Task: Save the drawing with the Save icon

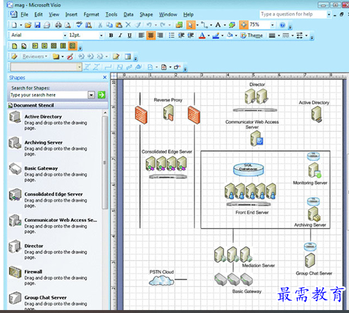Action: coord(37,25)
